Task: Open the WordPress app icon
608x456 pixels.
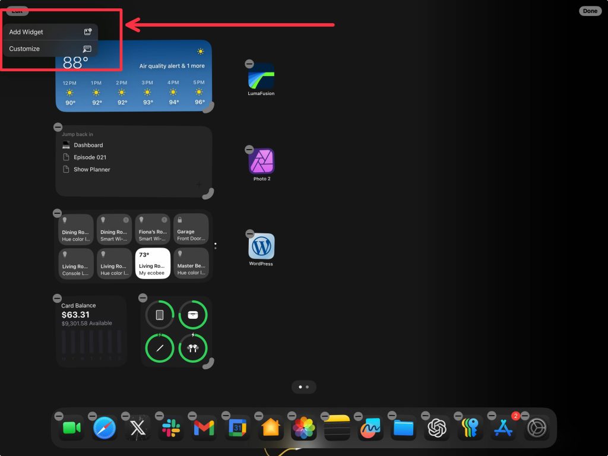Action: (261, 246)
